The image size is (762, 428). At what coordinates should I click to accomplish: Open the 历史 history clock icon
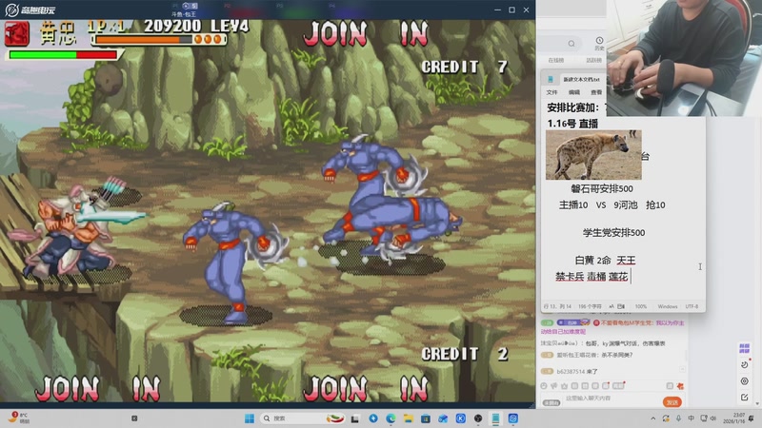599,43
